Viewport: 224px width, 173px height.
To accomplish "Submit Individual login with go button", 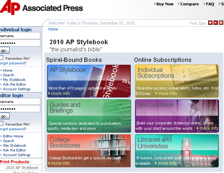I will click(5, 50).
